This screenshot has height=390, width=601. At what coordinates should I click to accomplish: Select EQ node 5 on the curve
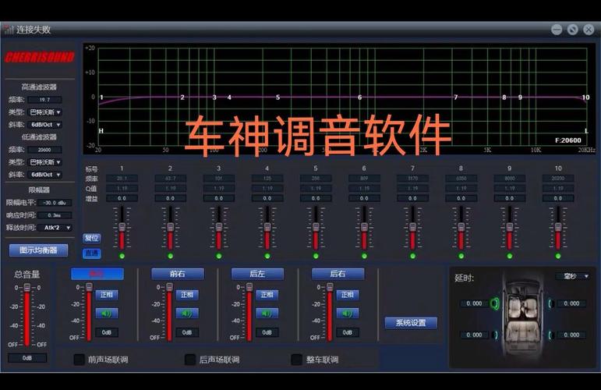[x=278, y=97]
